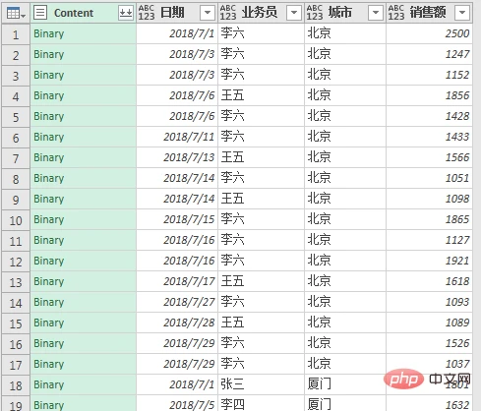Select row number 17
This screenshot has height=411, width=481.
(16, 365)
